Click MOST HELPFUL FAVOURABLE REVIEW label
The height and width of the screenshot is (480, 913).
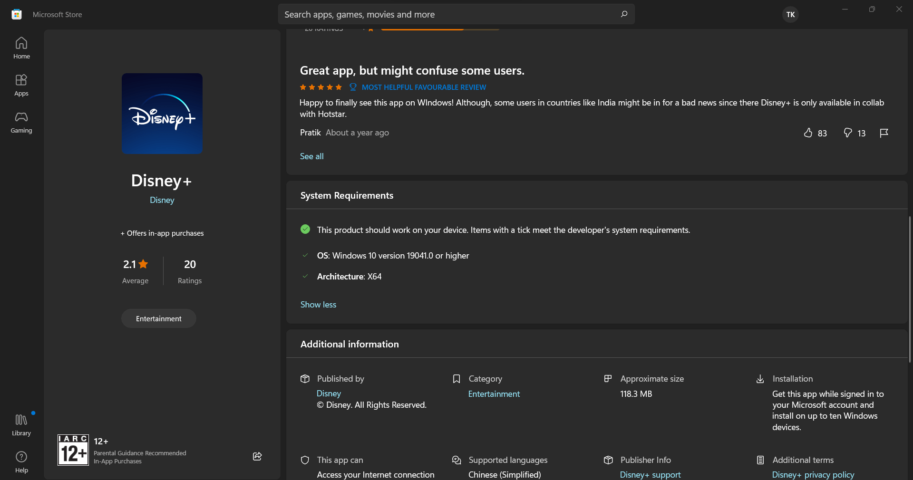click(424, 87)
